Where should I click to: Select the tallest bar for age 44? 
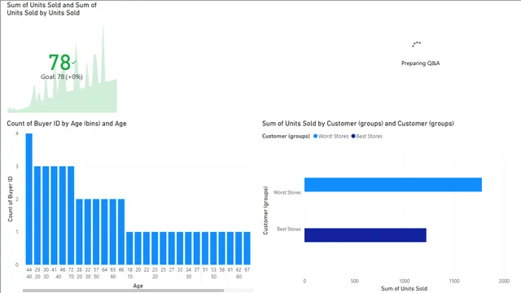[29, 199]
